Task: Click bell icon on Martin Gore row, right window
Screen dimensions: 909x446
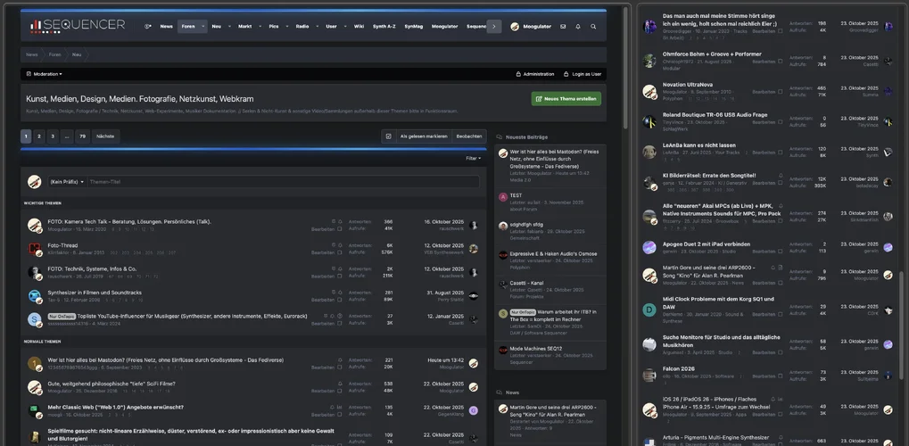Action: coord(773,268)
